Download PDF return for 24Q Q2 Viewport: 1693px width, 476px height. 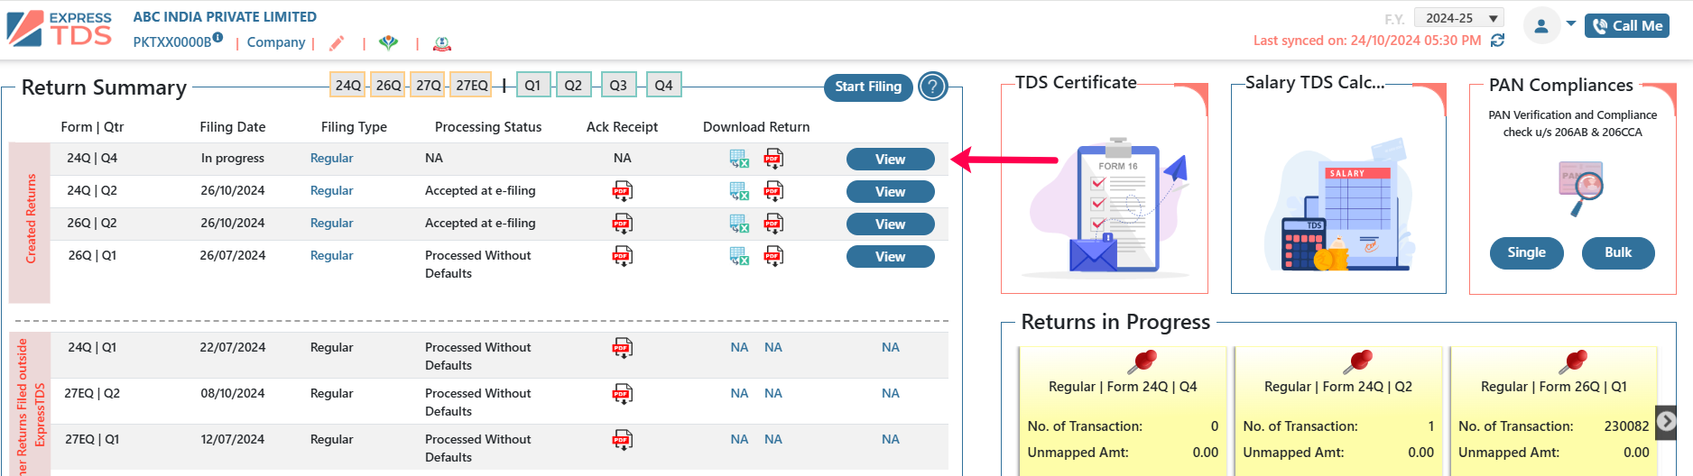(x=773, y=191)
